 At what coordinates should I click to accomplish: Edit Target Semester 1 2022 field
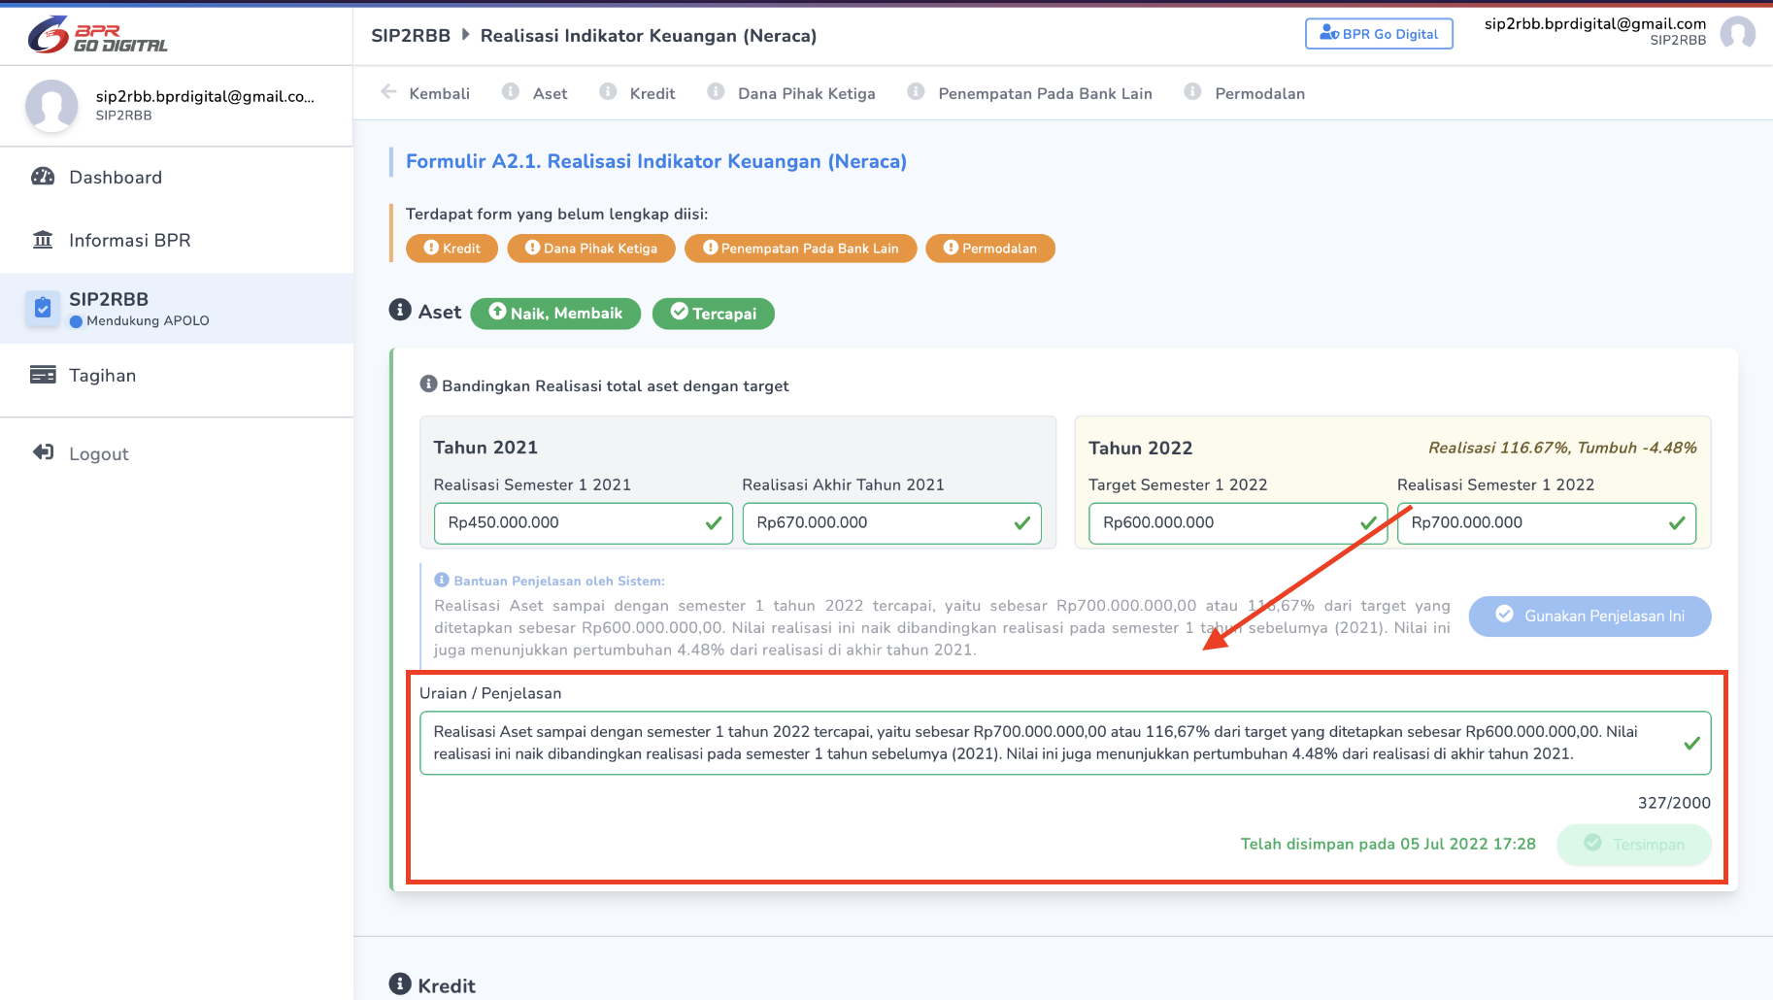(1238, 523)
